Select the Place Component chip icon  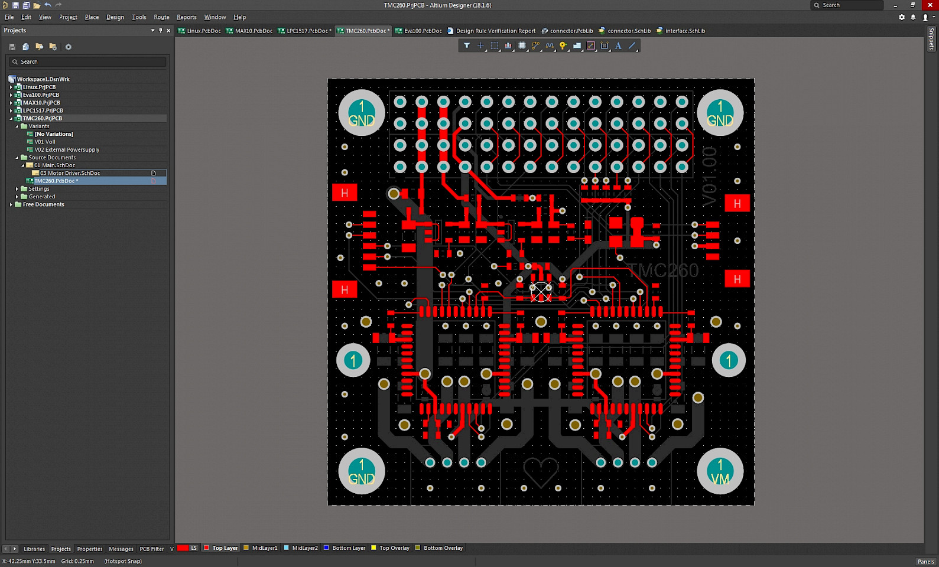[522, 45]
